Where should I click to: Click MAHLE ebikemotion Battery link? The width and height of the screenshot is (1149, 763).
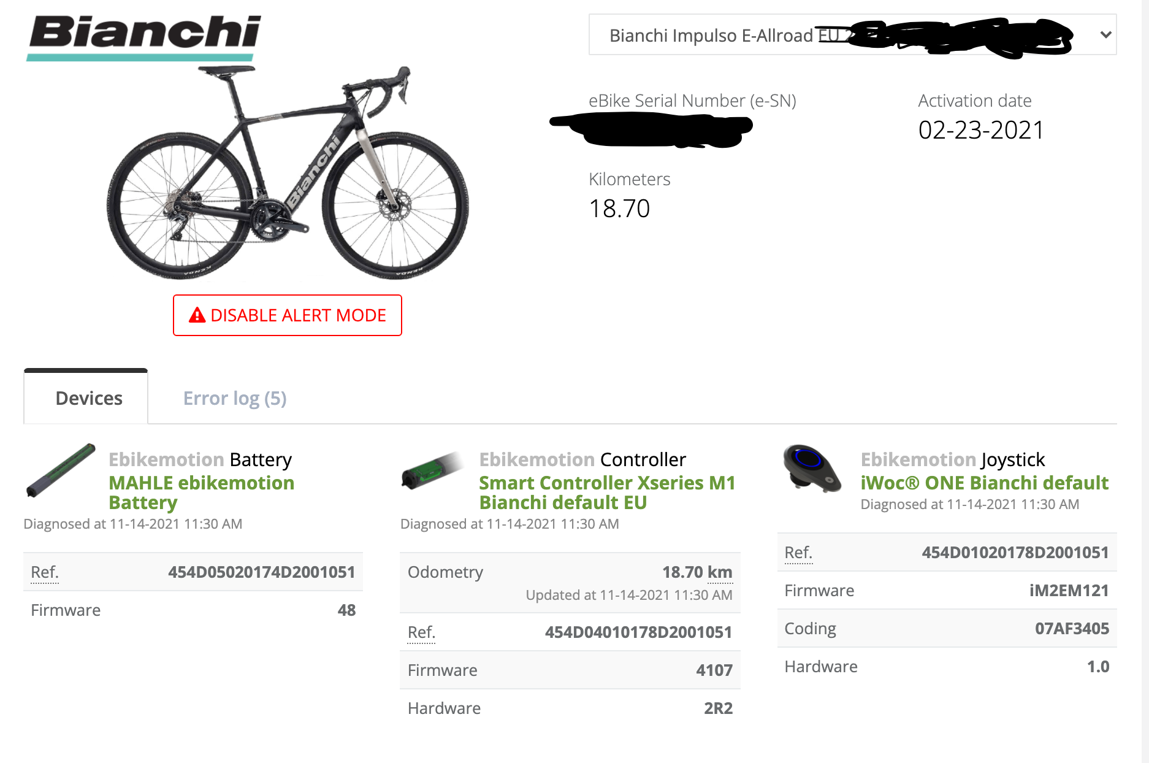click(201, 493)
